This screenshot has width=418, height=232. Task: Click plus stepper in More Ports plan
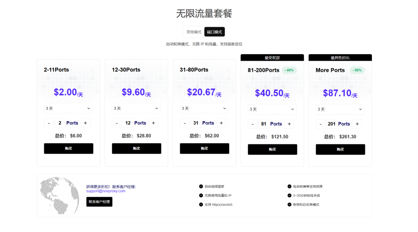coord(357,124)
